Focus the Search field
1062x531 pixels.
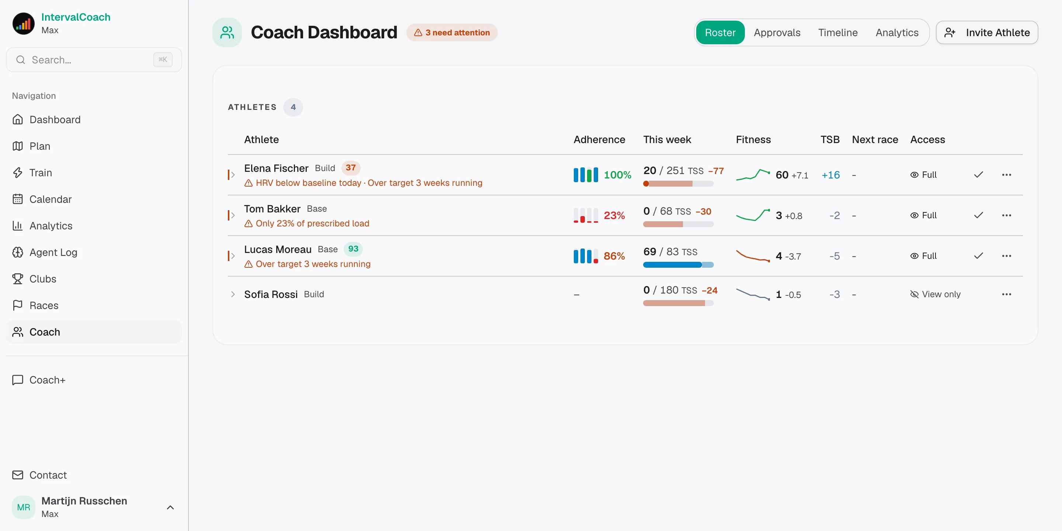tap(94, 60)
